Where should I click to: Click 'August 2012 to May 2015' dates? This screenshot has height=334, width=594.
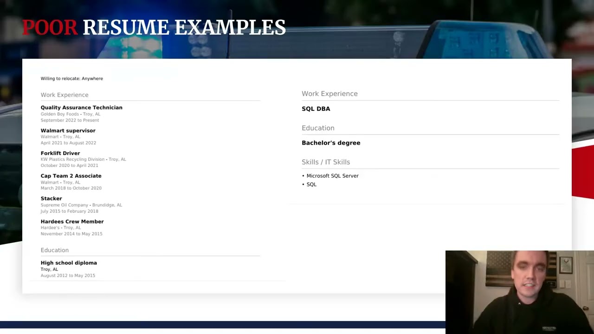coord(68,276)
